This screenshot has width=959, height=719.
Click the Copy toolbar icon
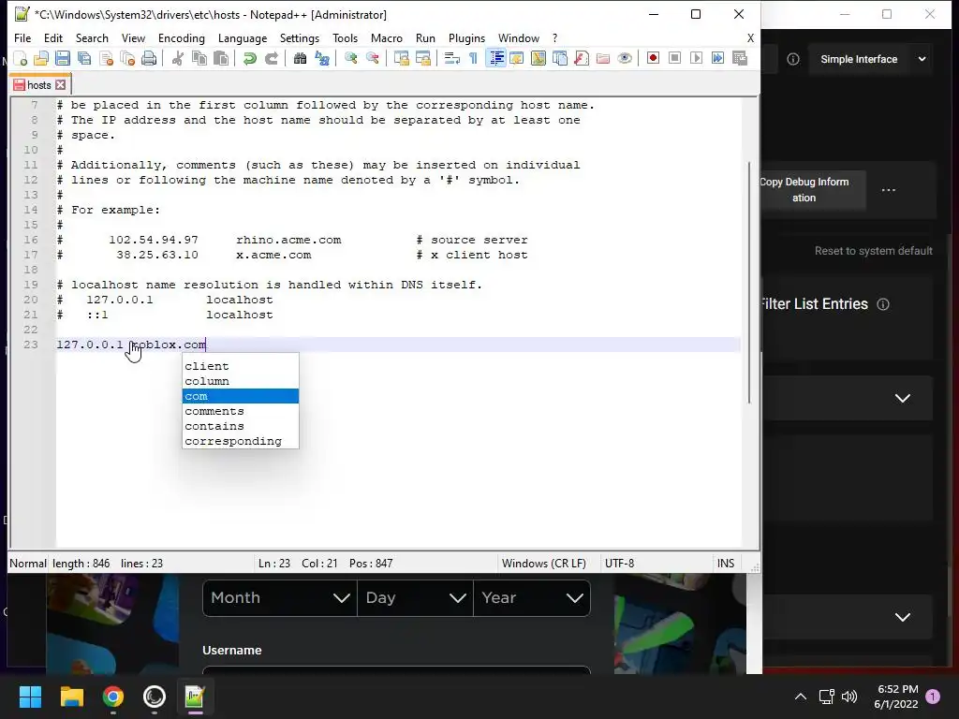[199, 59]
